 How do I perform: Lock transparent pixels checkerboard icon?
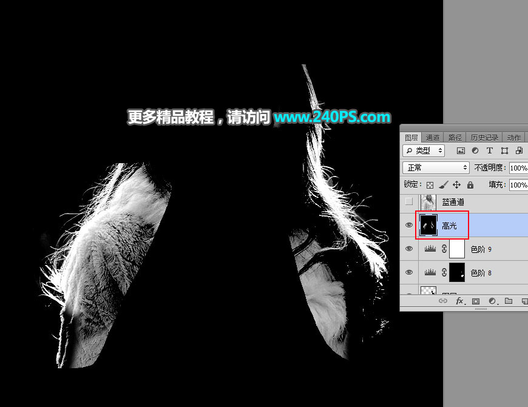pos(430,185)
